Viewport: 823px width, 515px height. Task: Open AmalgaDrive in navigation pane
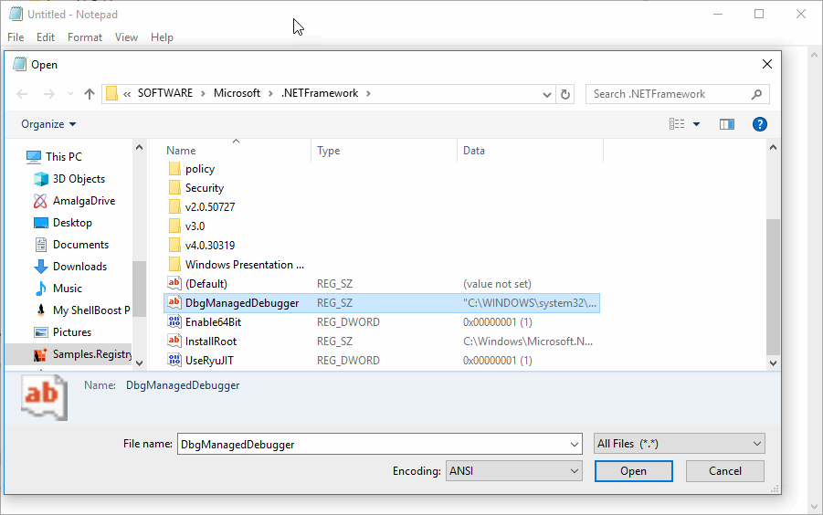point(74,201)
